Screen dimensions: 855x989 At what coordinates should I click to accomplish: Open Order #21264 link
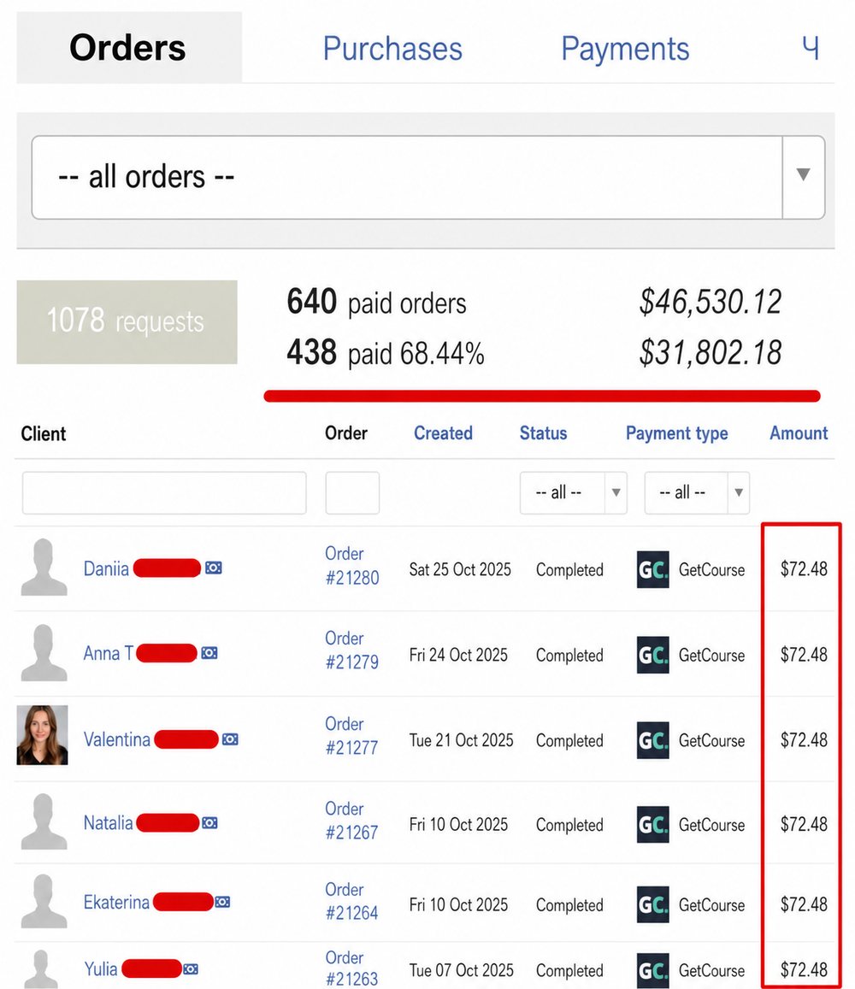tap(351, 901)
